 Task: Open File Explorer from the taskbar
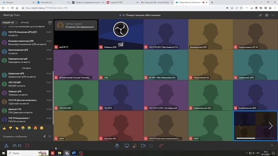click(60, 153)
